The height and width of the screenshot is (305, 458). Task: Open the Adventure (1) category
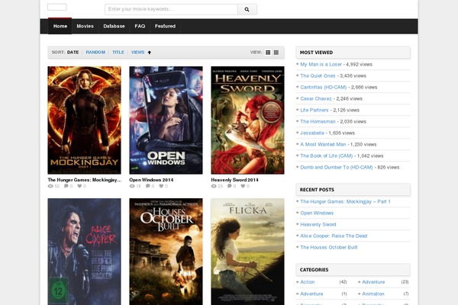311,294
